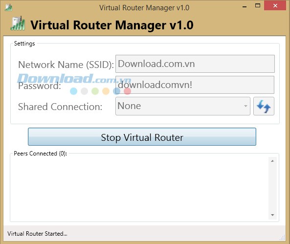
Task: Open the Shared Connection dropdown showing None
Action: click(x=183, y=106)
